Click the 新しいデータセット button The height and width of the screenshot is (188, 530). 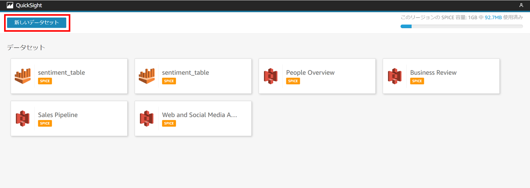[x=37, y=22]
